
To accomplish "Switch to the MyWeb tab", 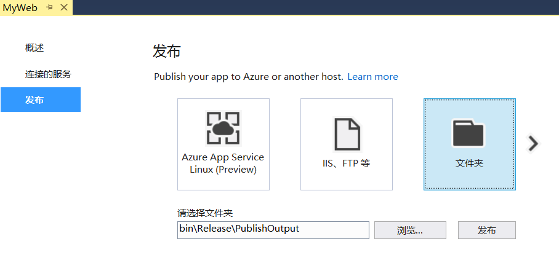I will (20, 7).
